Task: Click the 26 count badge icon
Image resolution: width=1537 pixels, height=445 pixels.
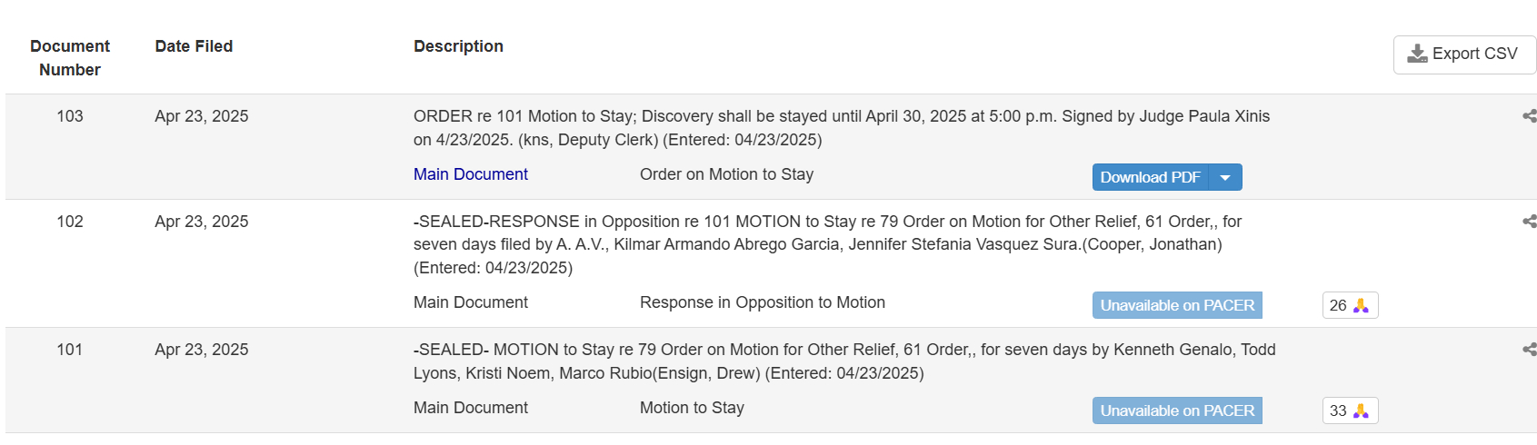Action: click(x=1360, y=306)
